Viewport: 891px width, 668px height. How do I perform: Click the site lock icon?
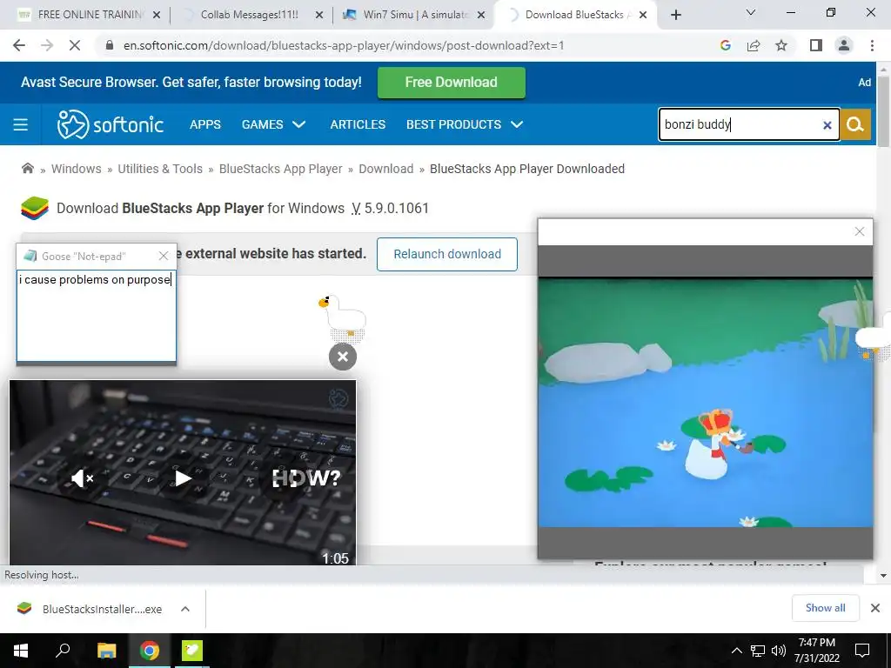pyautogui.click(x=110, y=45)
